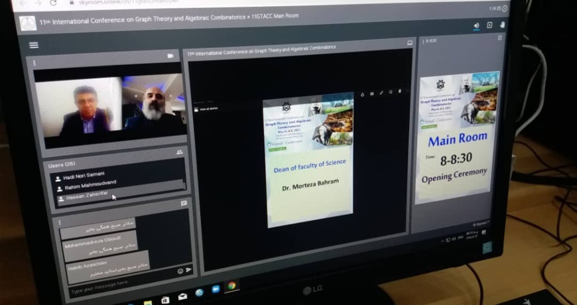
Task: Open webcam panel three-dot menu
Action: coord(34,63)
